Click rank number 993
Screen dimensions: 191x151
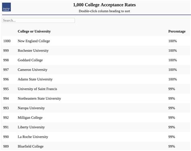coord(6,108)
